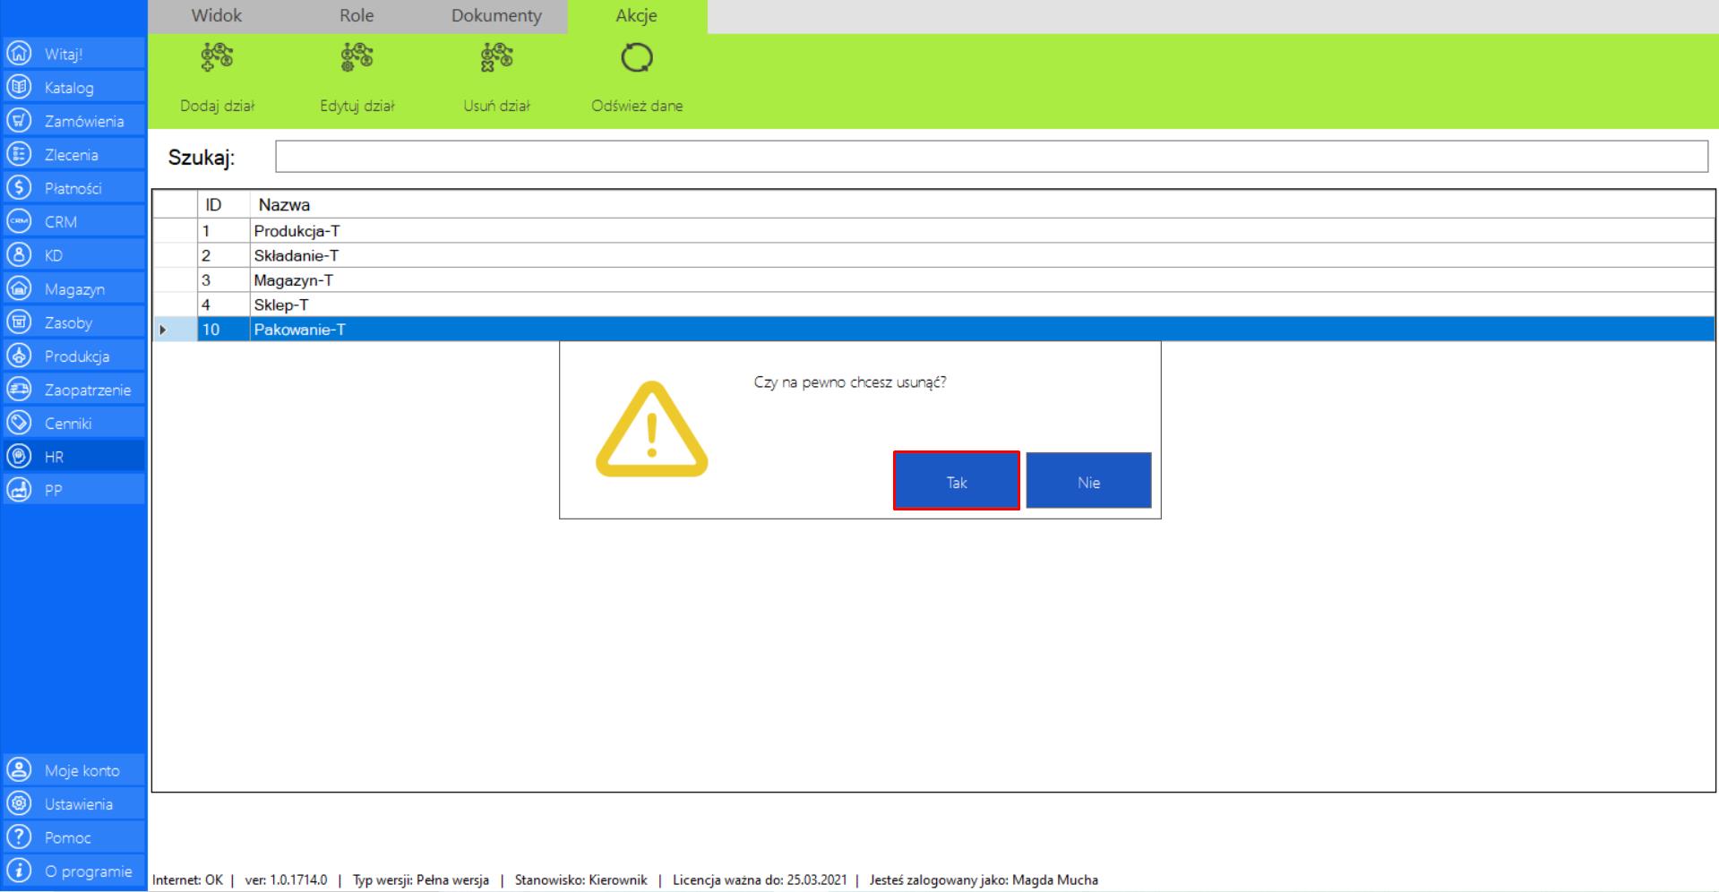Click the Dodaj dział toolbar icon
Image resolution: width=1719 pixels, height=892 pixels.
click(x=217, y=57)
